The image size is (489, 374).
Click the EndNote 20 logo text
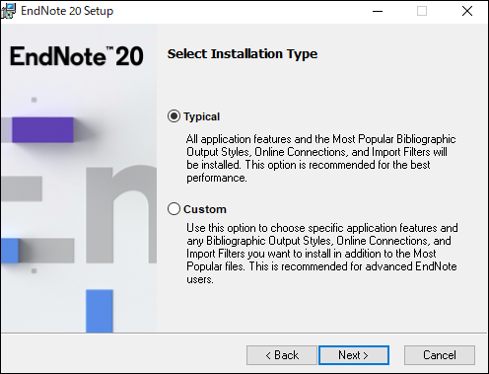pos(77,56)
